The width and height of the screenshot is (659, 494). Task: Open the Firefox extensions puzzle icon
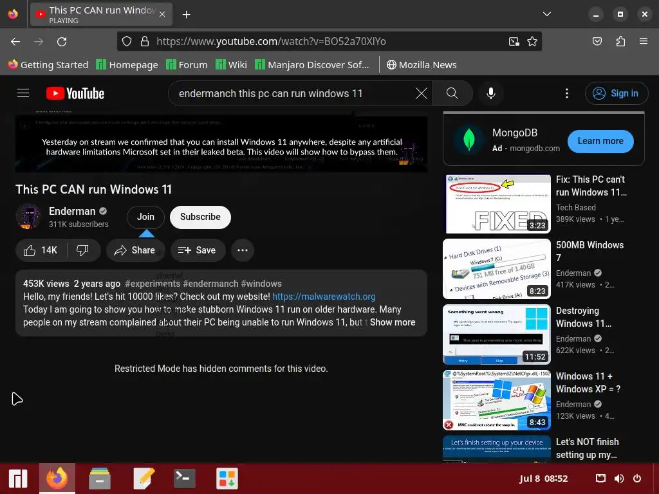point(620,42)
